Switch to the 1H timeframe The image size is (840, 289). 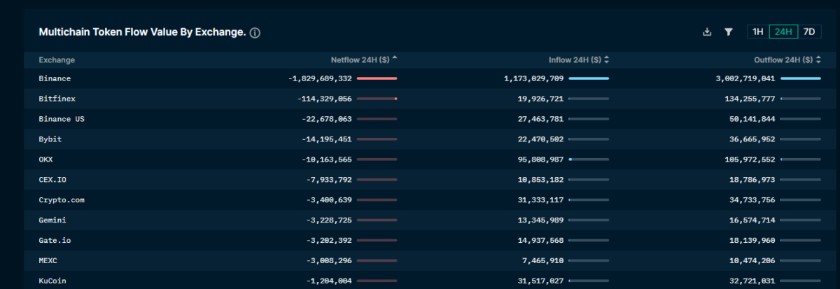click(757, 31)
